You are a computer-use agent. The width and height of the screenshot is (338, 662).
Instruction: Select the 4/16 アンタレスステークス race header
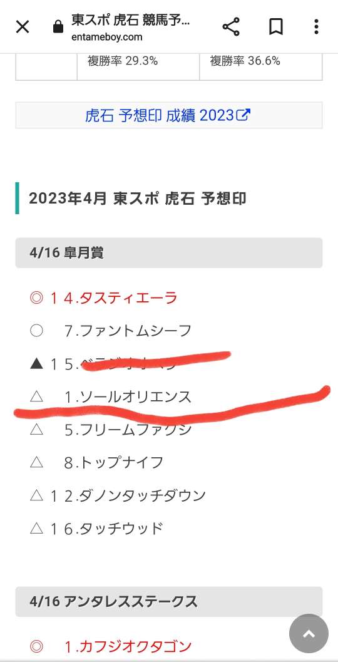169,602
